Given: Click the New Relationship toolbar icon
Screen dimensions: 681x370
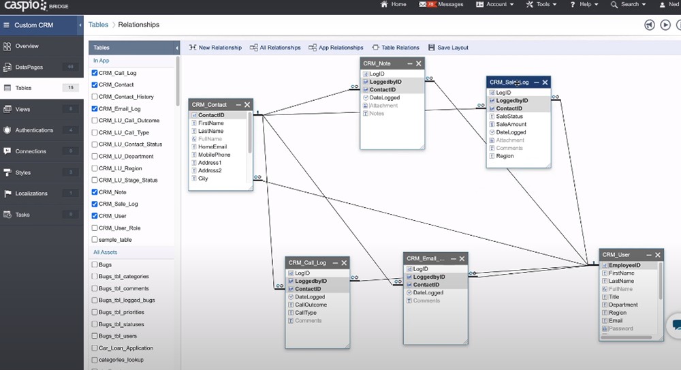Looking at the screenshot, I should (x=193, y=48).
